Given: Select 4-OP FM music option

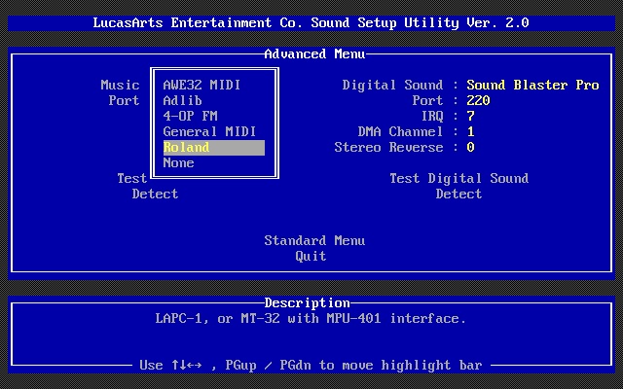Looking at the screenshot, I should click(x=190, y=116).
